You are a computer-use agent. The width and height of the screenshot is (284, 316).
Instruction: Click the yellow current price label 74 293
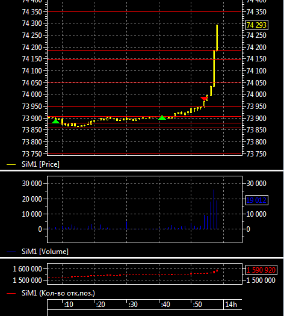tap(257, 25)
